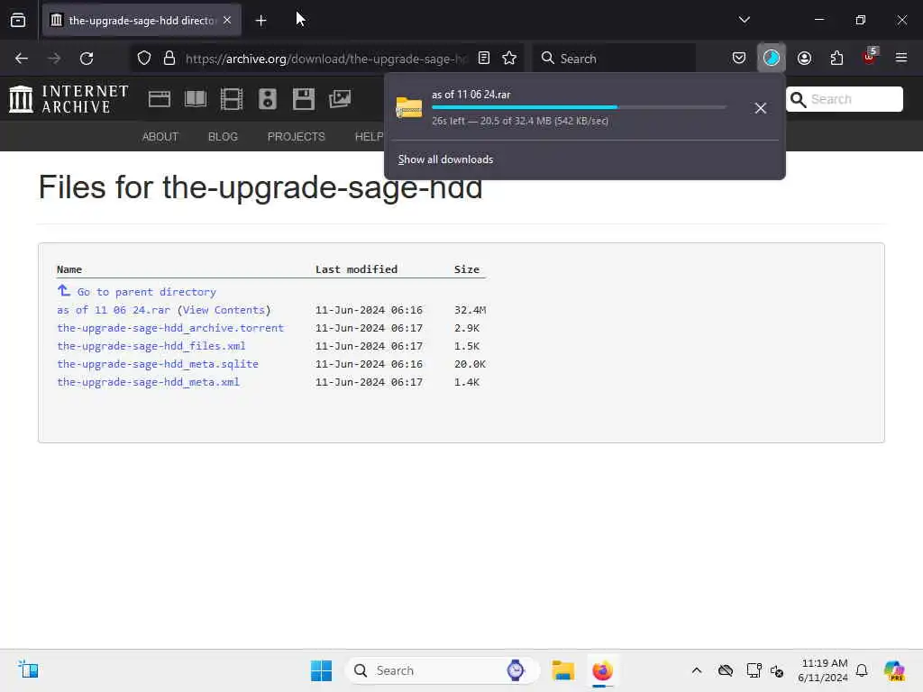Open the Extensions puzzle icon
This screenshot has height=692, width=923.
[x=836, y=59]
